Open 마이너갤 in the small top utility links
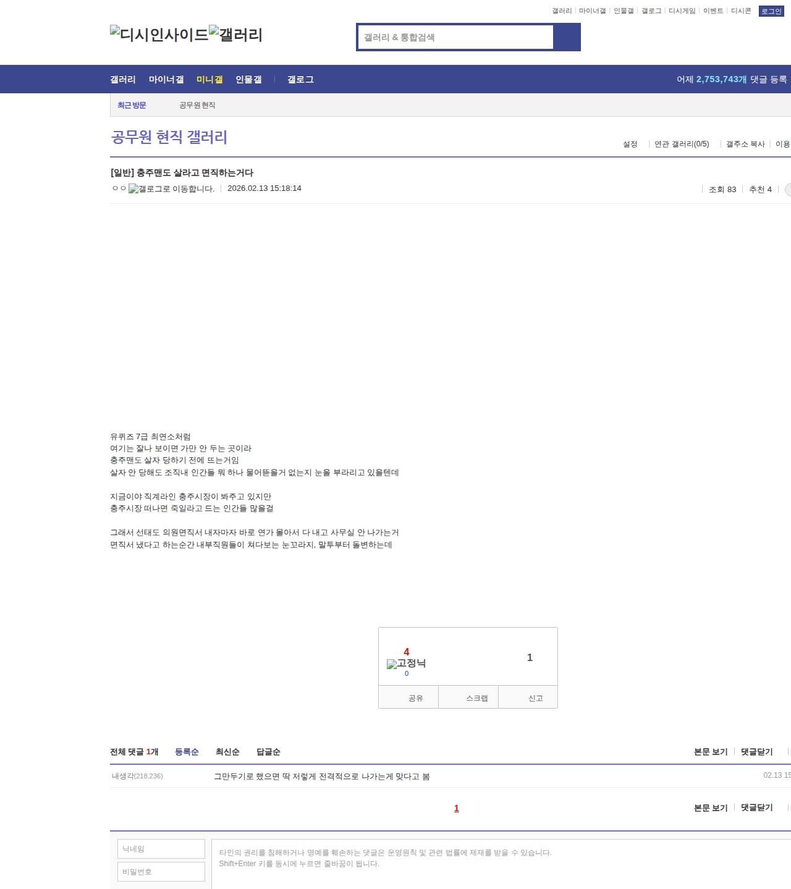The height and width of the screenshot is (889, 791). [592, 11]
